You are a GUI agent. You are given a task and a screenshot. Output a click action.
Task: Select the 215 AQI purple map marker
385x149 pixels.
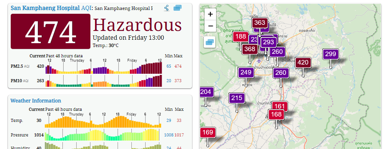[x=237, y=98]
